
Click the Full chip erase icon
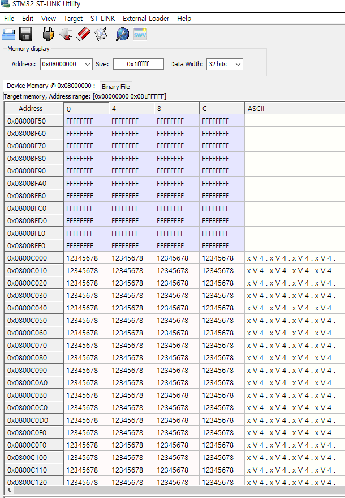83,34
